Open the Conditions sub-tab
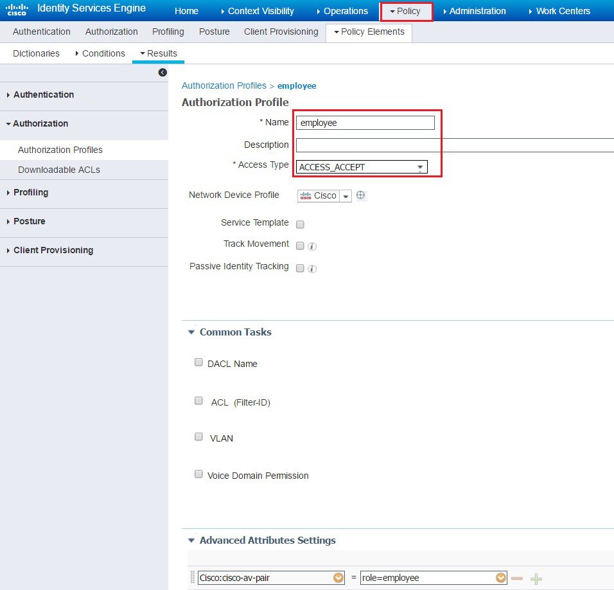614x590 pixels. (x=100, y=53)
